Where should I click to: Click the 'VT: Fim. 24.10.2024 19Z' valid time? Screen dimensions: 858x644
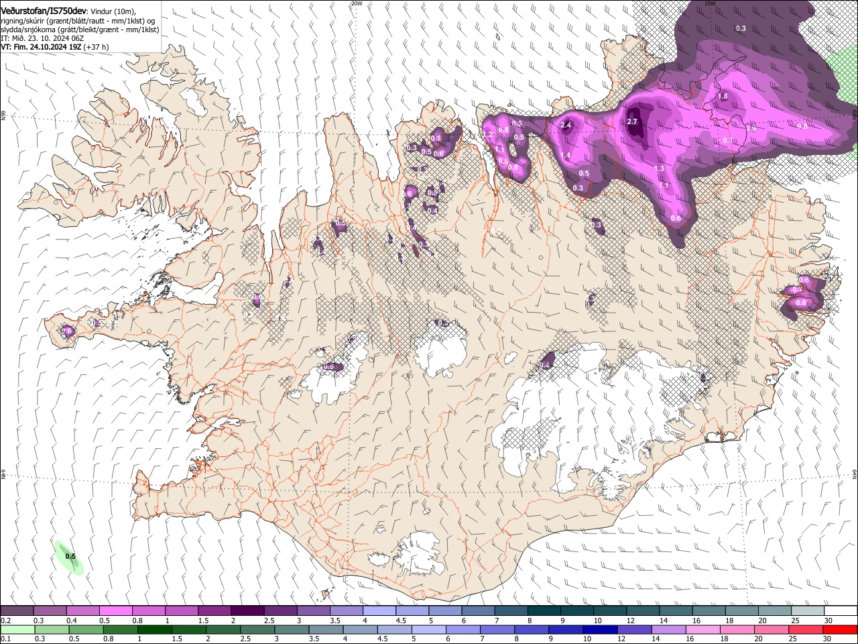tap(41, 47)
